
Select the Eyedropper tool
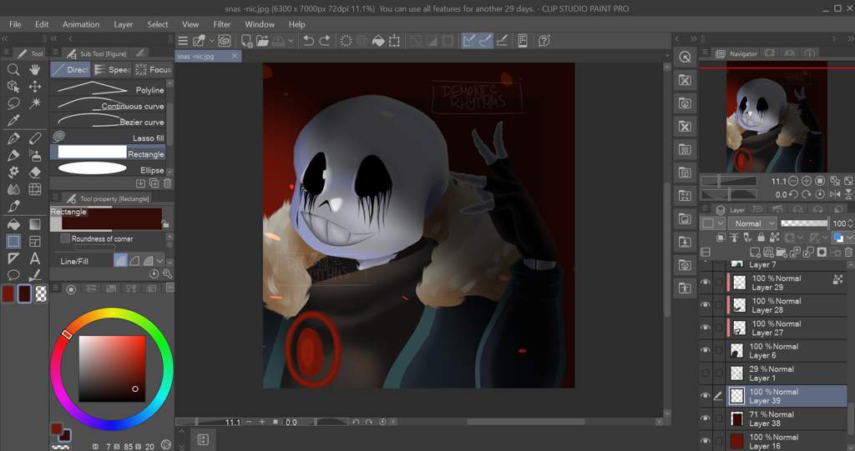click(x=13, y=120)
